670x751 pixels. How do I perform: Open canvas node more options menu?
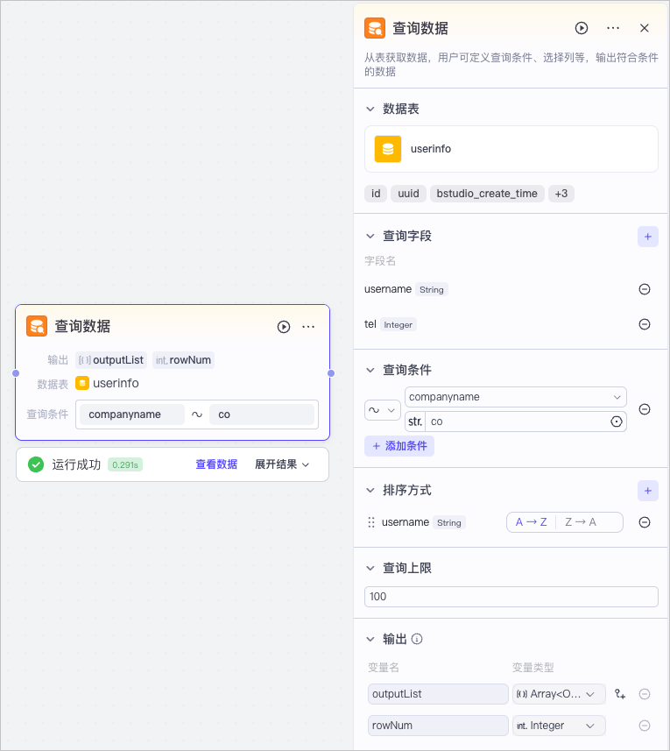(x=308, y=327)
